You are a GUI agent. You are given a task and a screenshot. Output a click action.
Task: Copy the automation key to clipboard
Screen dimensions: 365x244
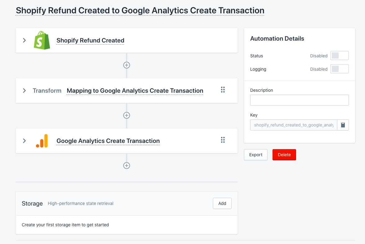tap(343, 125)
